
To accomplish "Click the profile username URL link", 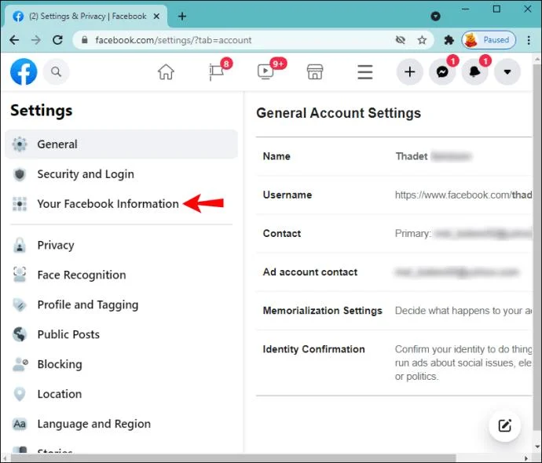I will [463, 195].
